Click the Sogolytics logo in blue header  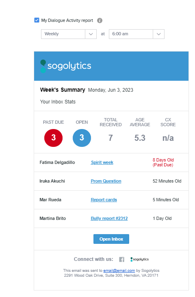point(66,66)
